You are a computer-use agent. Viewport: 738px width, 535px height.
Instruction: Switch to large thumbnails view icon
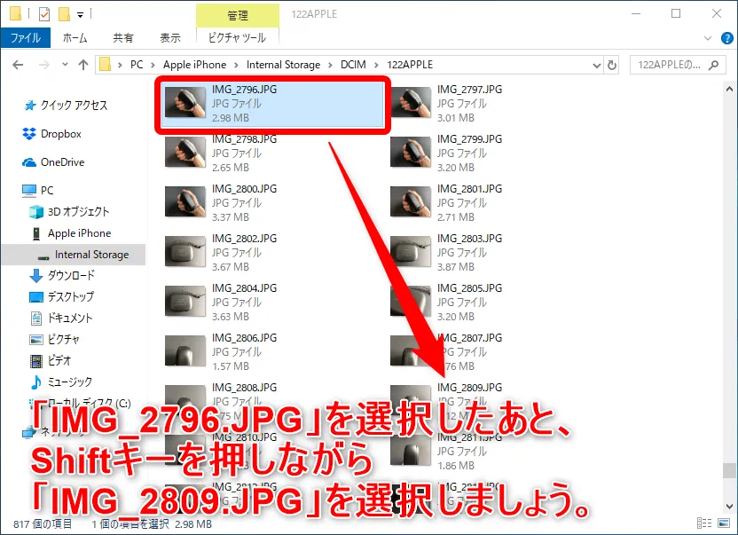tap(724, 523)
